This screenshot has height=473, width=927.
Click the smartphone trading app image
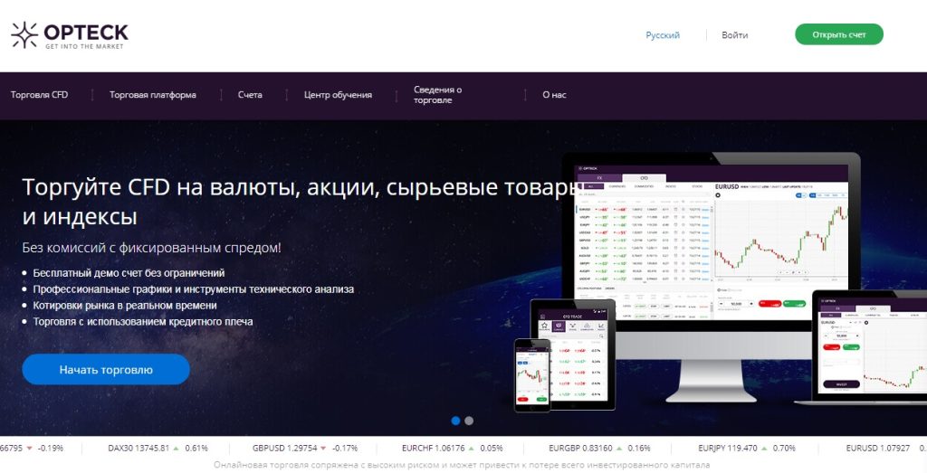532,374
